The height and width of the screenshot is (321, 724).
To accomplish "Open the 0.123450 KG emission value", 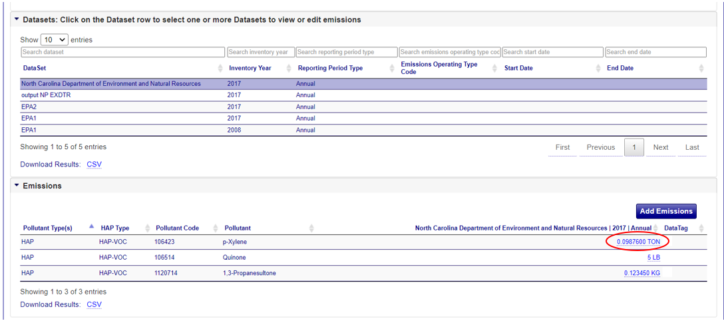I will tap(641, 273).
